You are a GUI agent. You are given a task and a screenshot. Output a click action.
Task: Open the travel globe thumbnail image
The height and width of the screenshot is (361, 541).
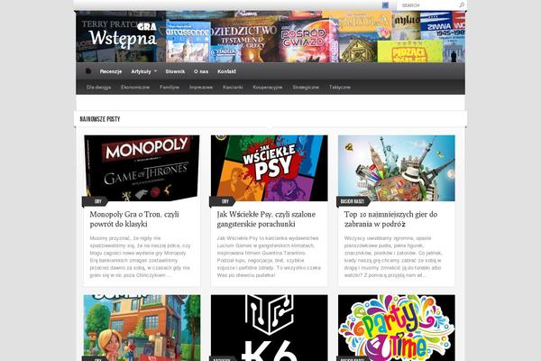397,168
